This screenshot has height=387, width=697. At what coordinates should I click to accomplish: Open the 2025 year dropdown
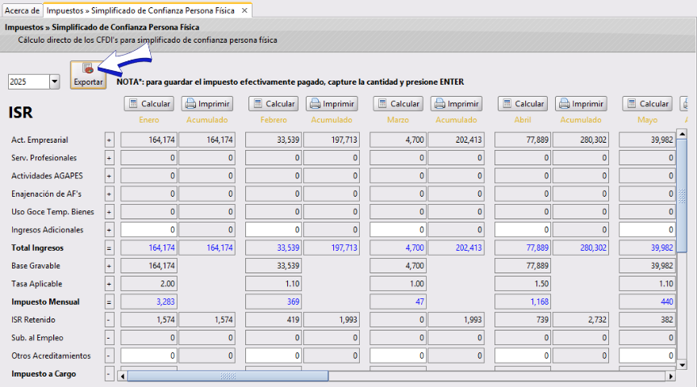(x=55, y=81)
